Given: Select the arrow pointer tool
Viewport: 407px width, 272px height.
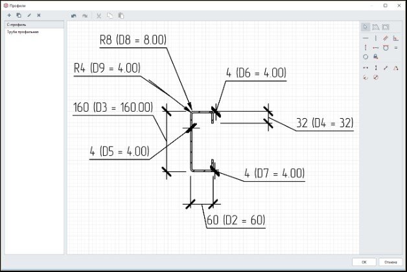Looking at the screenshot, I should (x=366, y=27).
